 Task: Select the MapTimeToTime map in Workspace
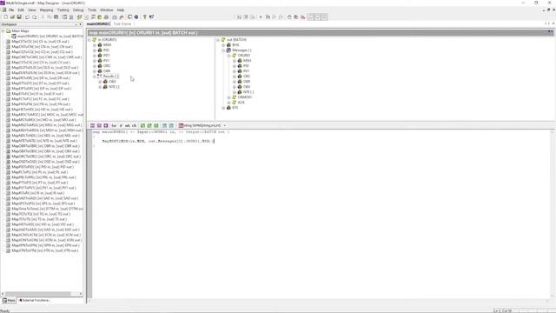click(x=47, y=209)
